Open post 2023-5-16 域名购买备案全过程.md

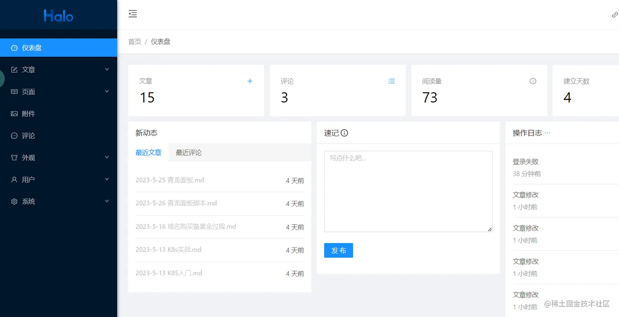186,227
